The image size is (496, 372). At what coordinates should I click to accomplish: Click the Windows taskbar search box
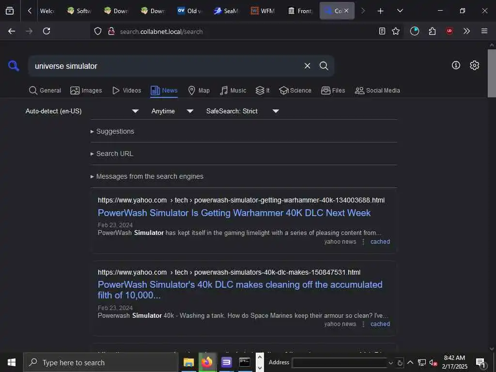pyautogui.click(x=101, y=362)
